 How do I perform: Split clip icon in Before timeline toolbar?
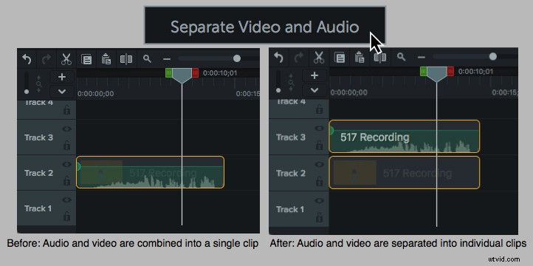(x=126, y=59)
